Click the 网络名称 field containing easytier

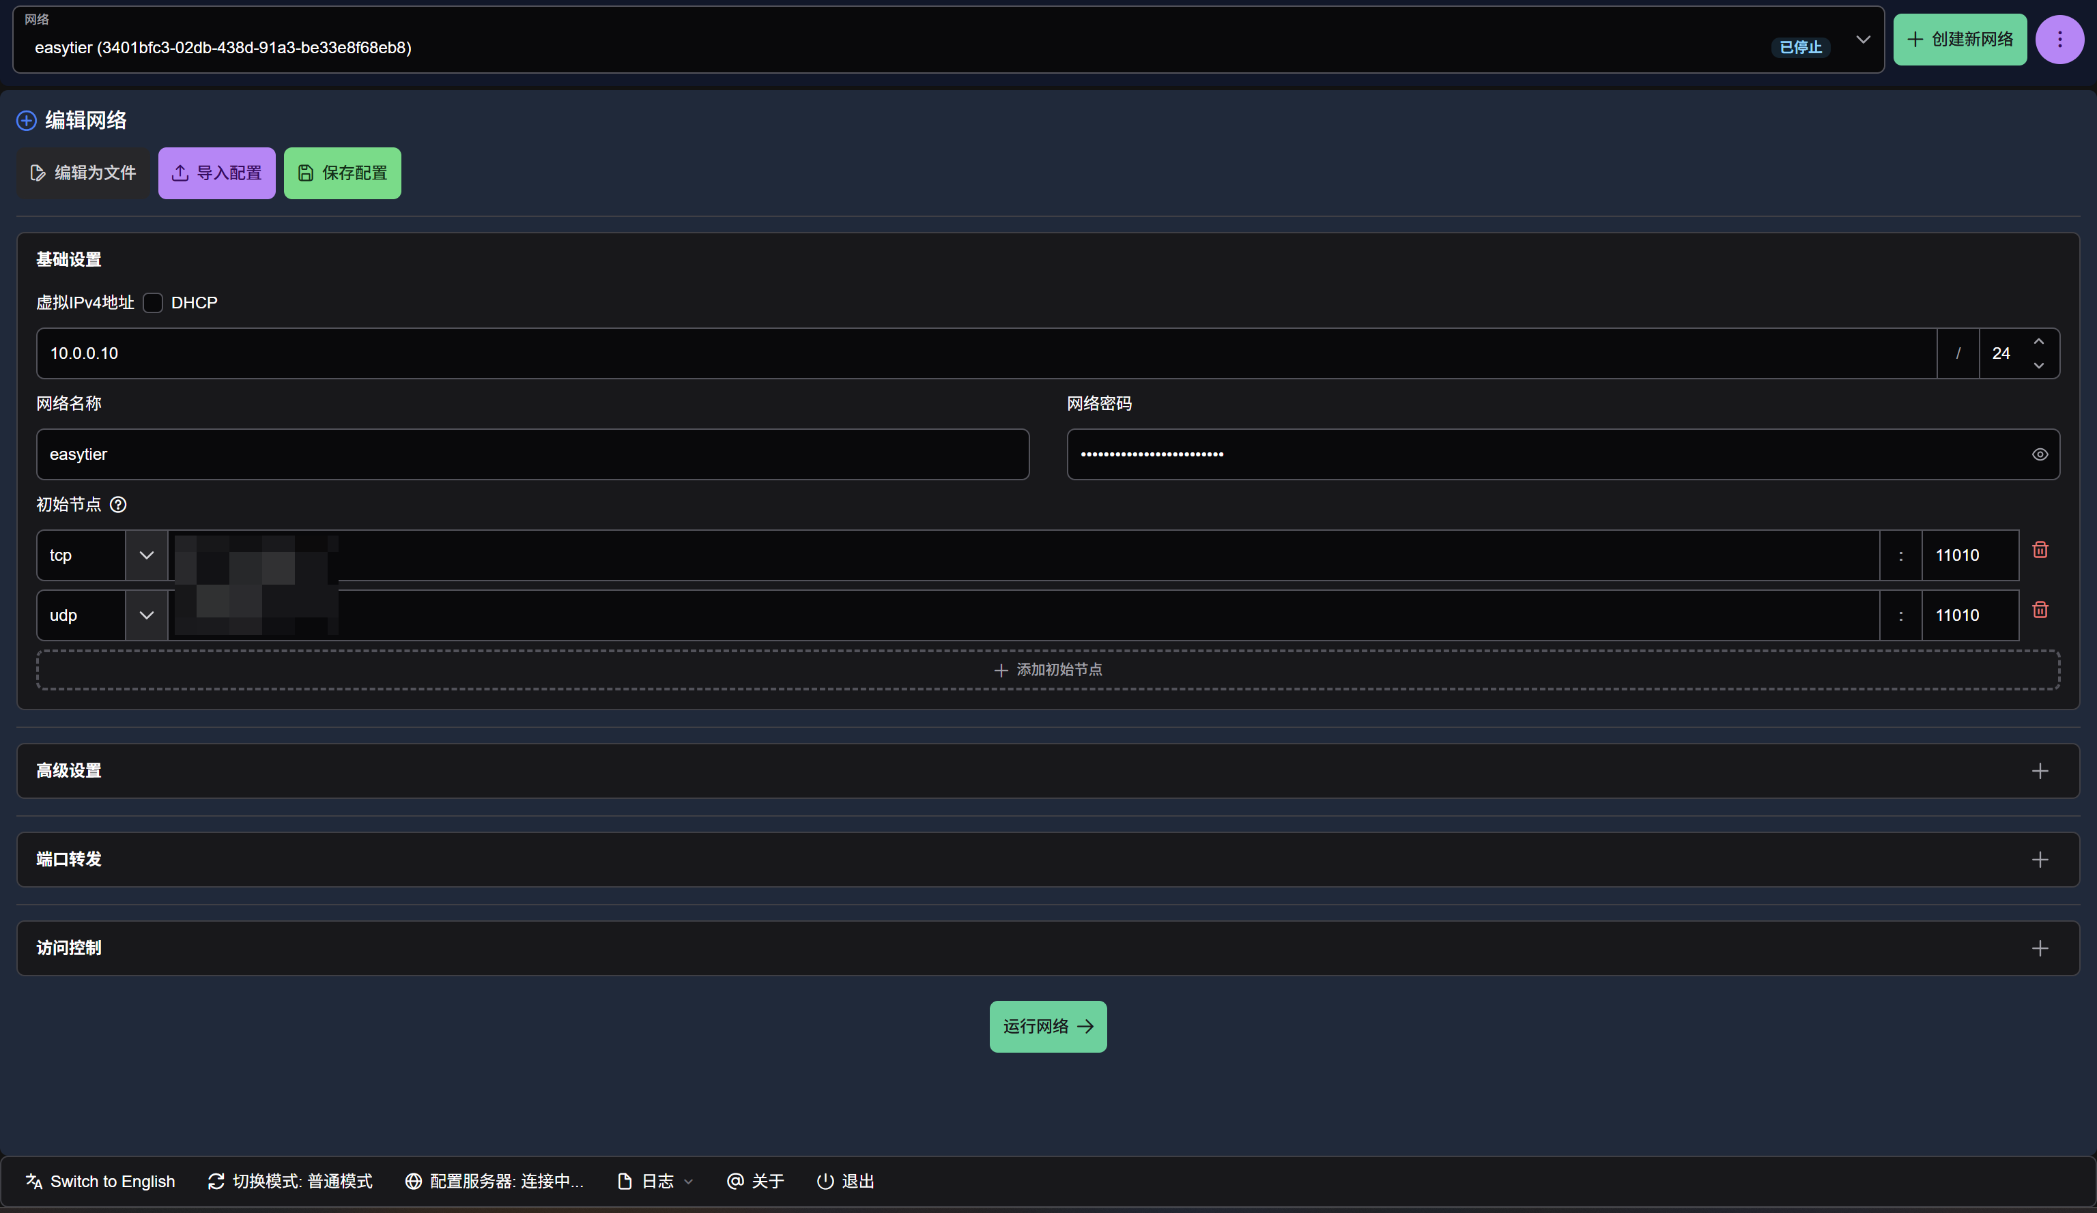point(532,454)
